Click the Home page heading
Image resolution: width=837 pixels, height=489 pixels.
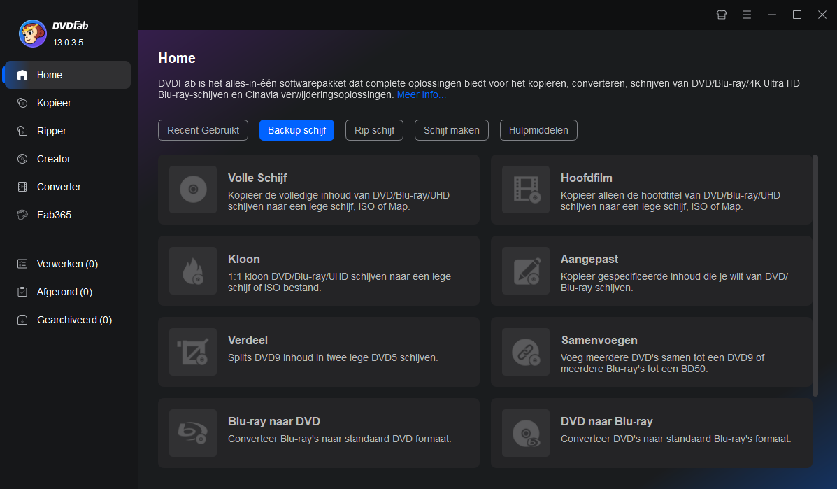pyautogui.click(x=177, y=58)
